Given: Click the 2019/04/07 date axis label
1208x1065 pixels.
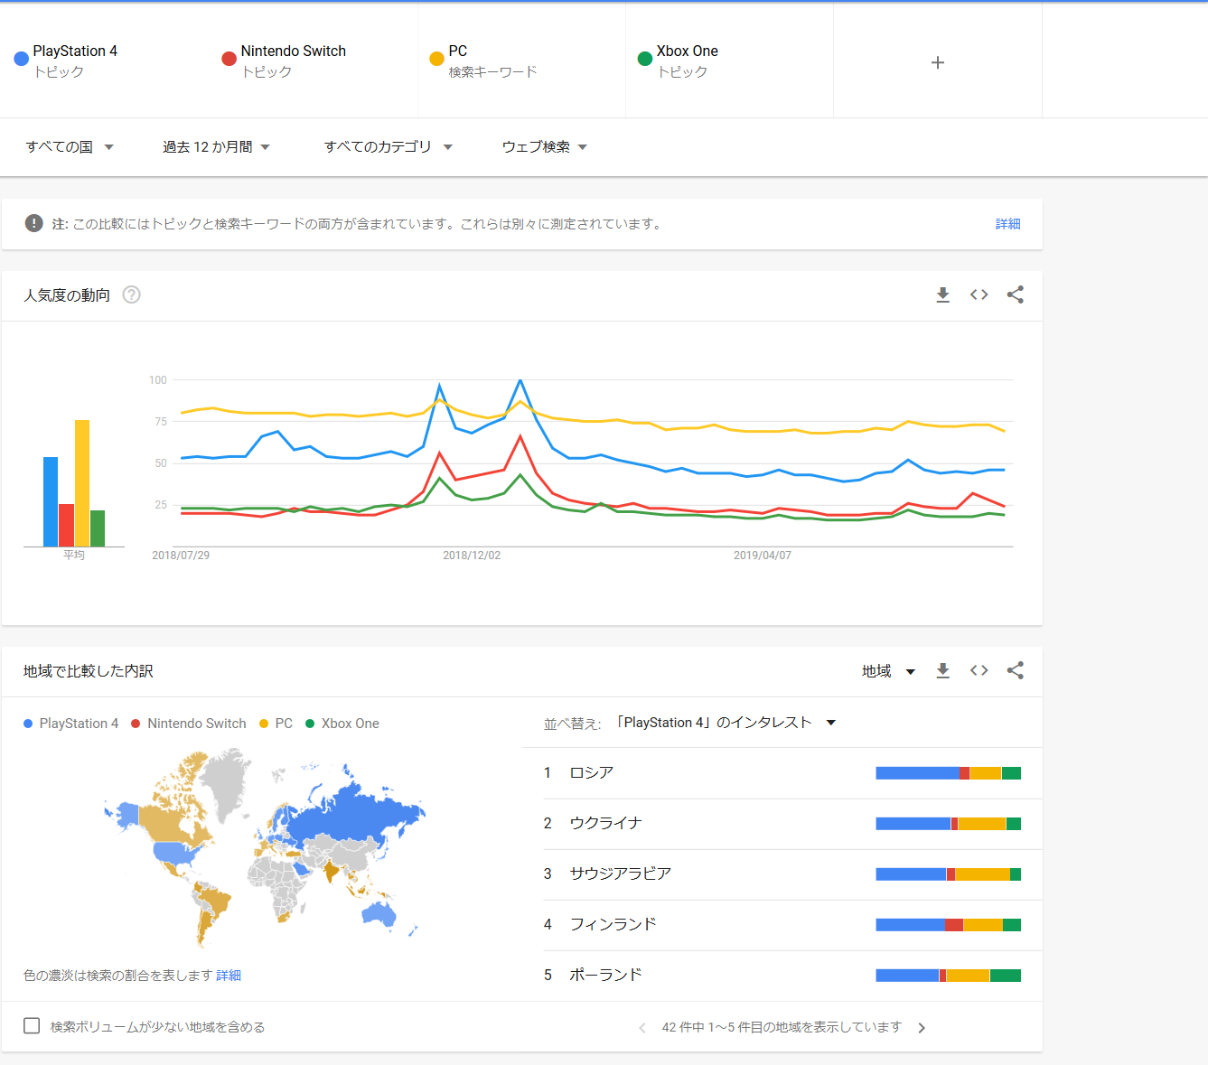Looking at the screenshot, I should click(x=763, y=556).
